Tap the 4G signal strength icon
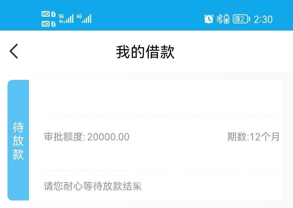293x208 pixels. [84, 19]
